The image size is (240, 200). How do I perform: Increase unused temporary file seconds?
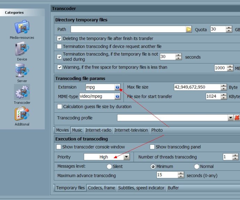(x=178, y=55)
